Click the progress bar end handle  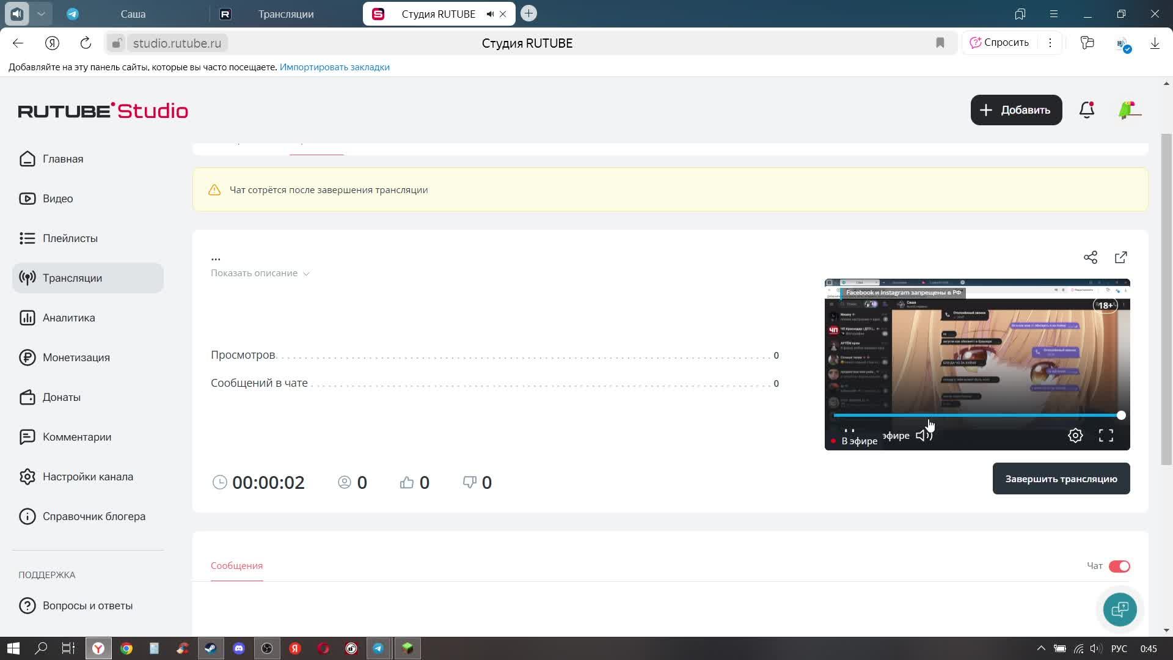tap(1121, 416)
